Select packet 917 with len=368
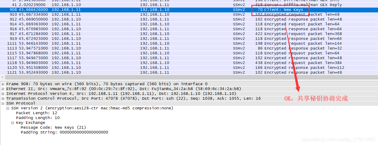Viewport: 378px width, 145px height. coord(189,34)
